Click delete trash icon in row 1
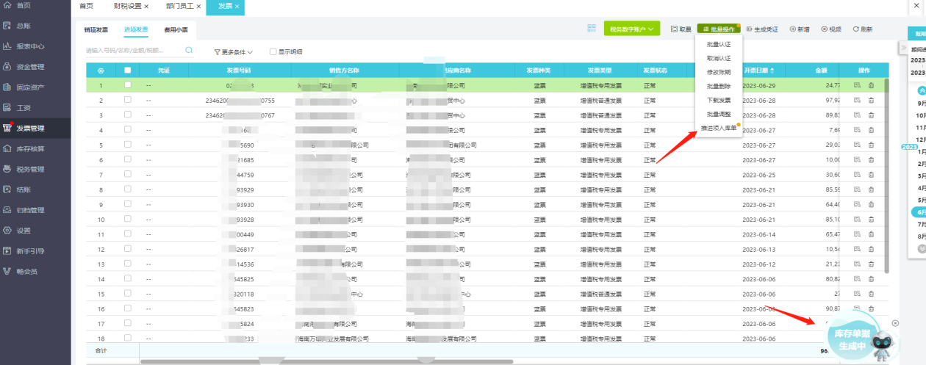Screen dimensions: 926x365 pyautogui.click(x=871, y=85)
